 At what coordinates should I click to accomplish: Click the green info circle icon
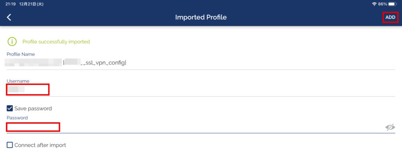click(x=12, y=42)
